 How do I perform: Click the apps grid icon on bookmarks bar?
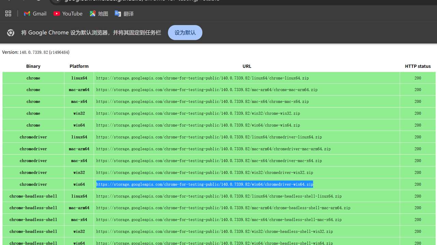click(8, 14)
